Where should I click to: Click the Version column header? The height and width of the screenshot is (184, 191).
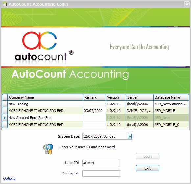click(116, 97)
